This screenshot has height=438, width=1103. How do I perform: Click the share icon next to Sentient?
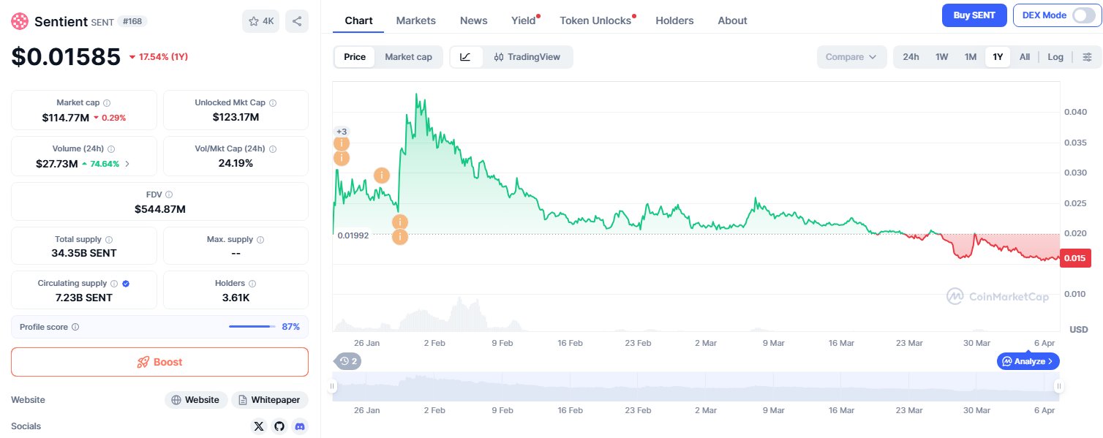297,21
